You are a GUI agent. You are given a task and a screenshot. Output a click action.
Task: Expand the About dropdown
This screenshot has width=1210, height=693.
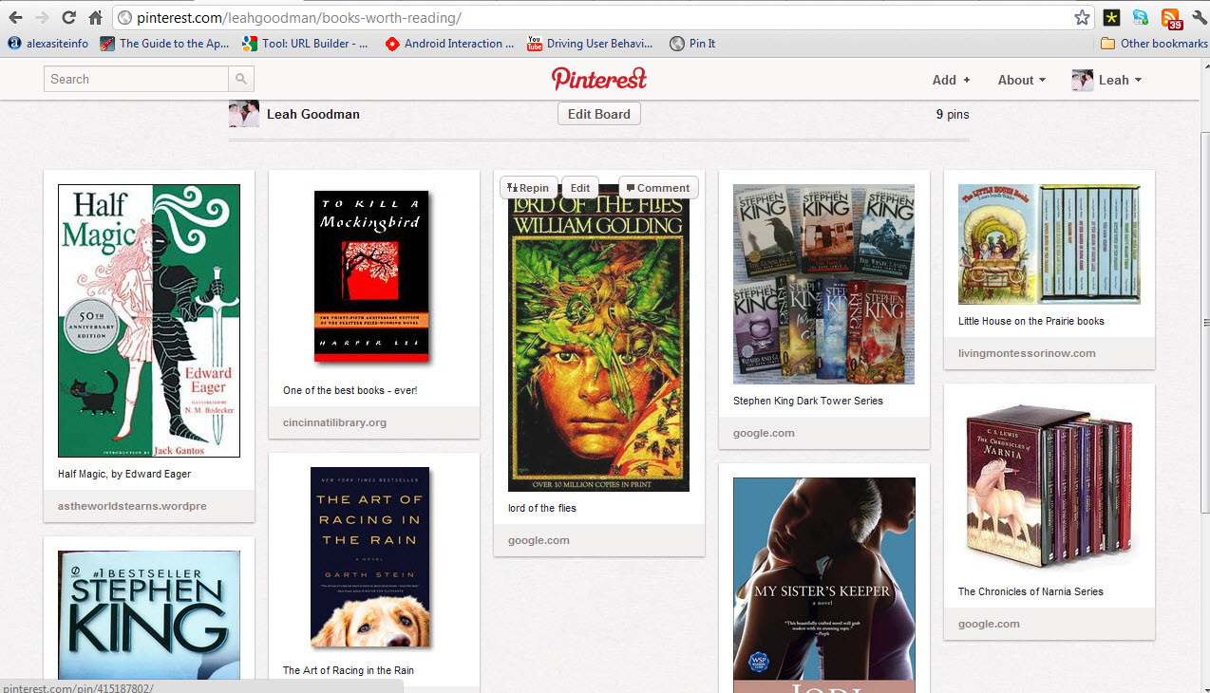(1021, 80)
